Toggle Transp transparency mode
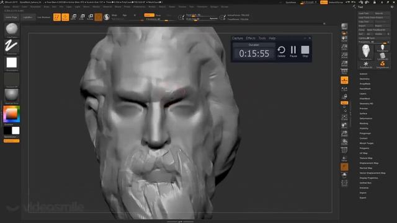 pos(344,159)
